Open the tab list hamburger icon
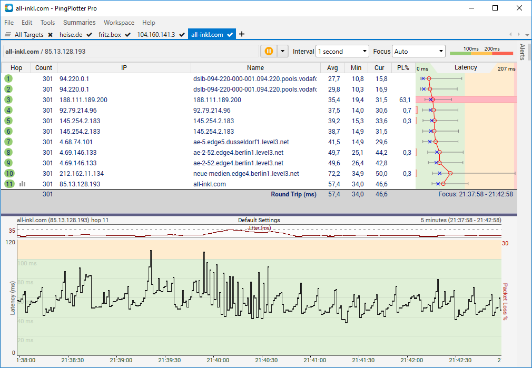 (x=7, y=34)
